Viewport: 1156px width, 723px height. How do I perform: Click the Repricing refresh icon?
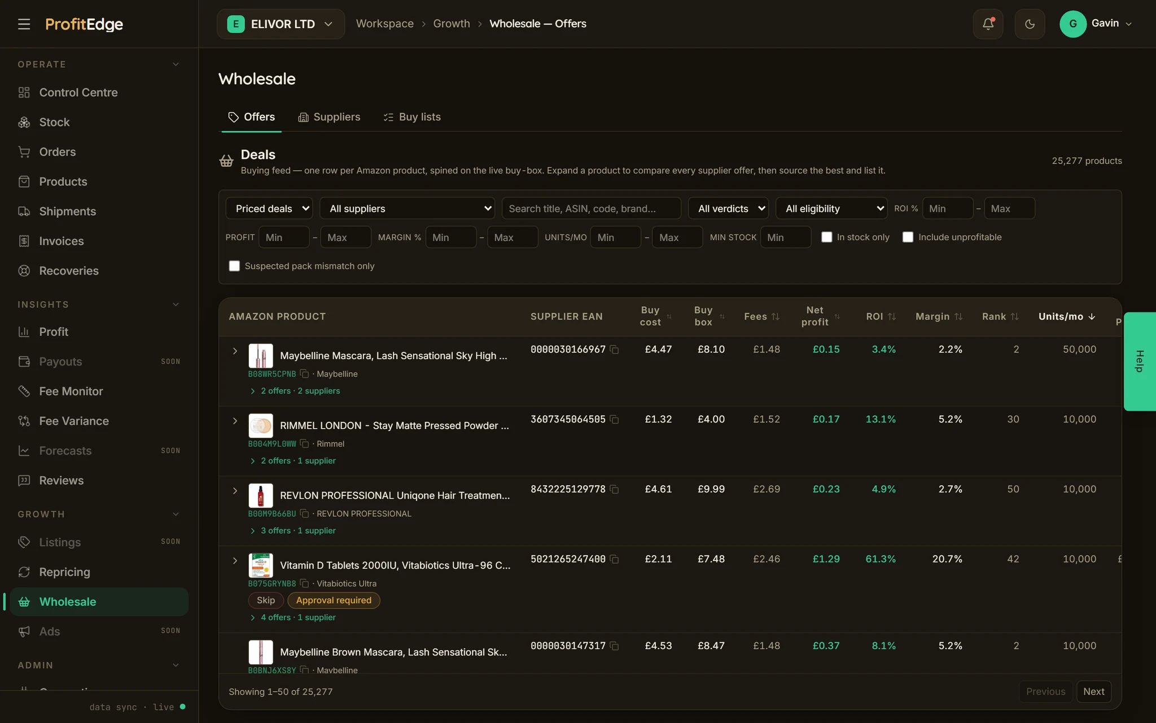[24, 572]
